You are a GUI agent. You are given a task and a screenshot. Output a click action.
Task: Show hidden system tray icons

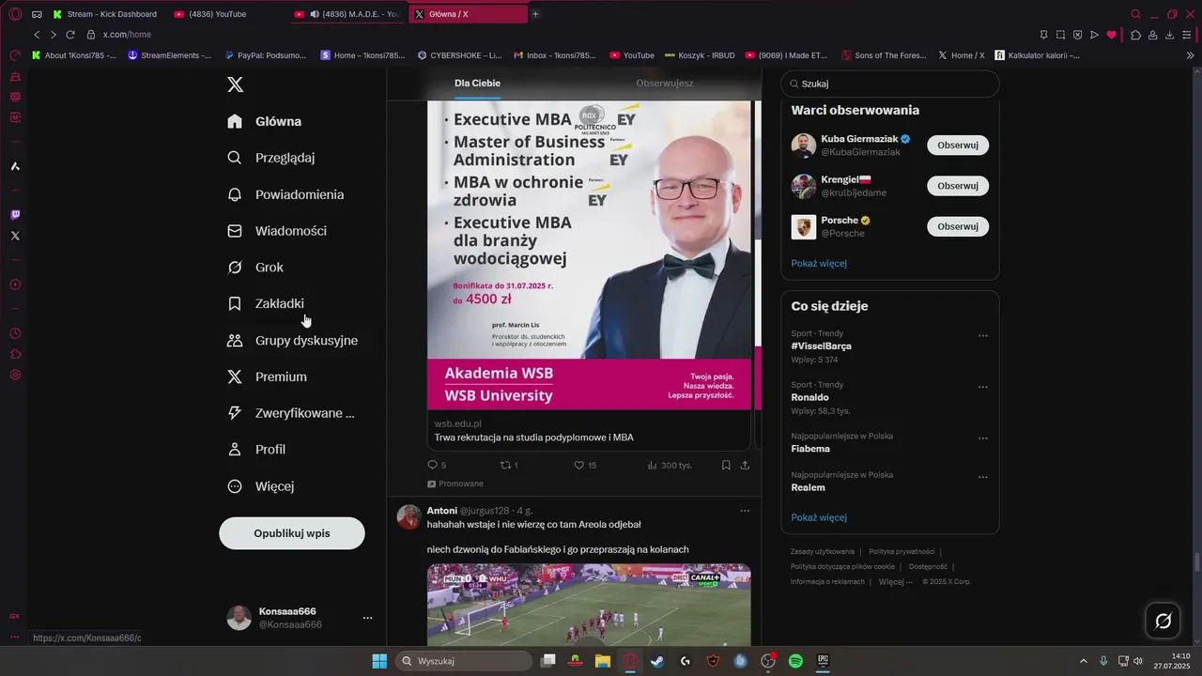pyautogui.click(x=1083, y=661)
